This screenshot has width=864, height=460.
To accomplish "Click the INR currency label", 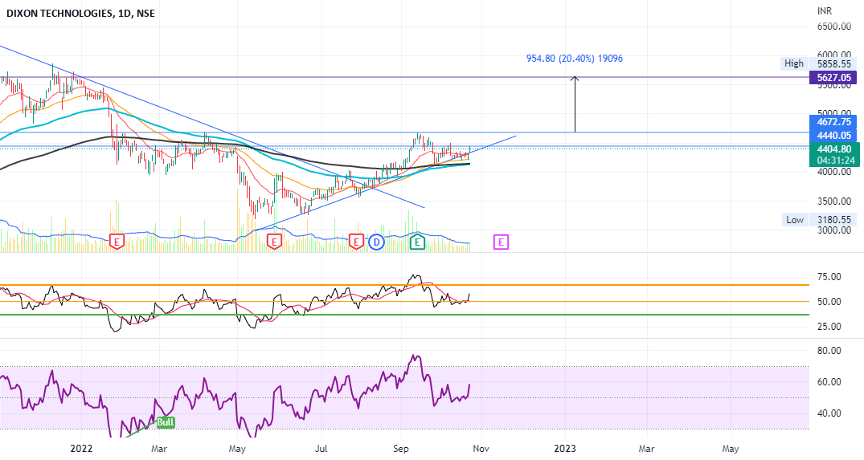I will pos(825,11).
